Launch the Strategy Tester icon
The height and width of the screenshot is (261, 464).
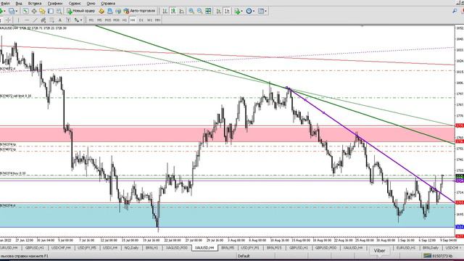pos(59,11)
